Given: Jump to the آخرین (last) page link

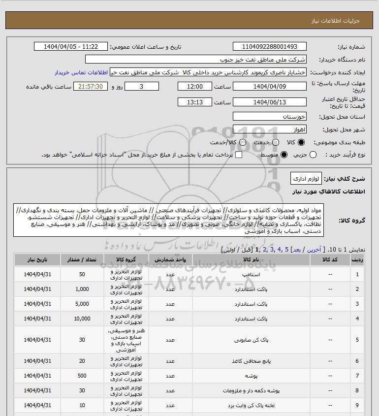Looking at the screenshot, I should click(x=314, y=250).
